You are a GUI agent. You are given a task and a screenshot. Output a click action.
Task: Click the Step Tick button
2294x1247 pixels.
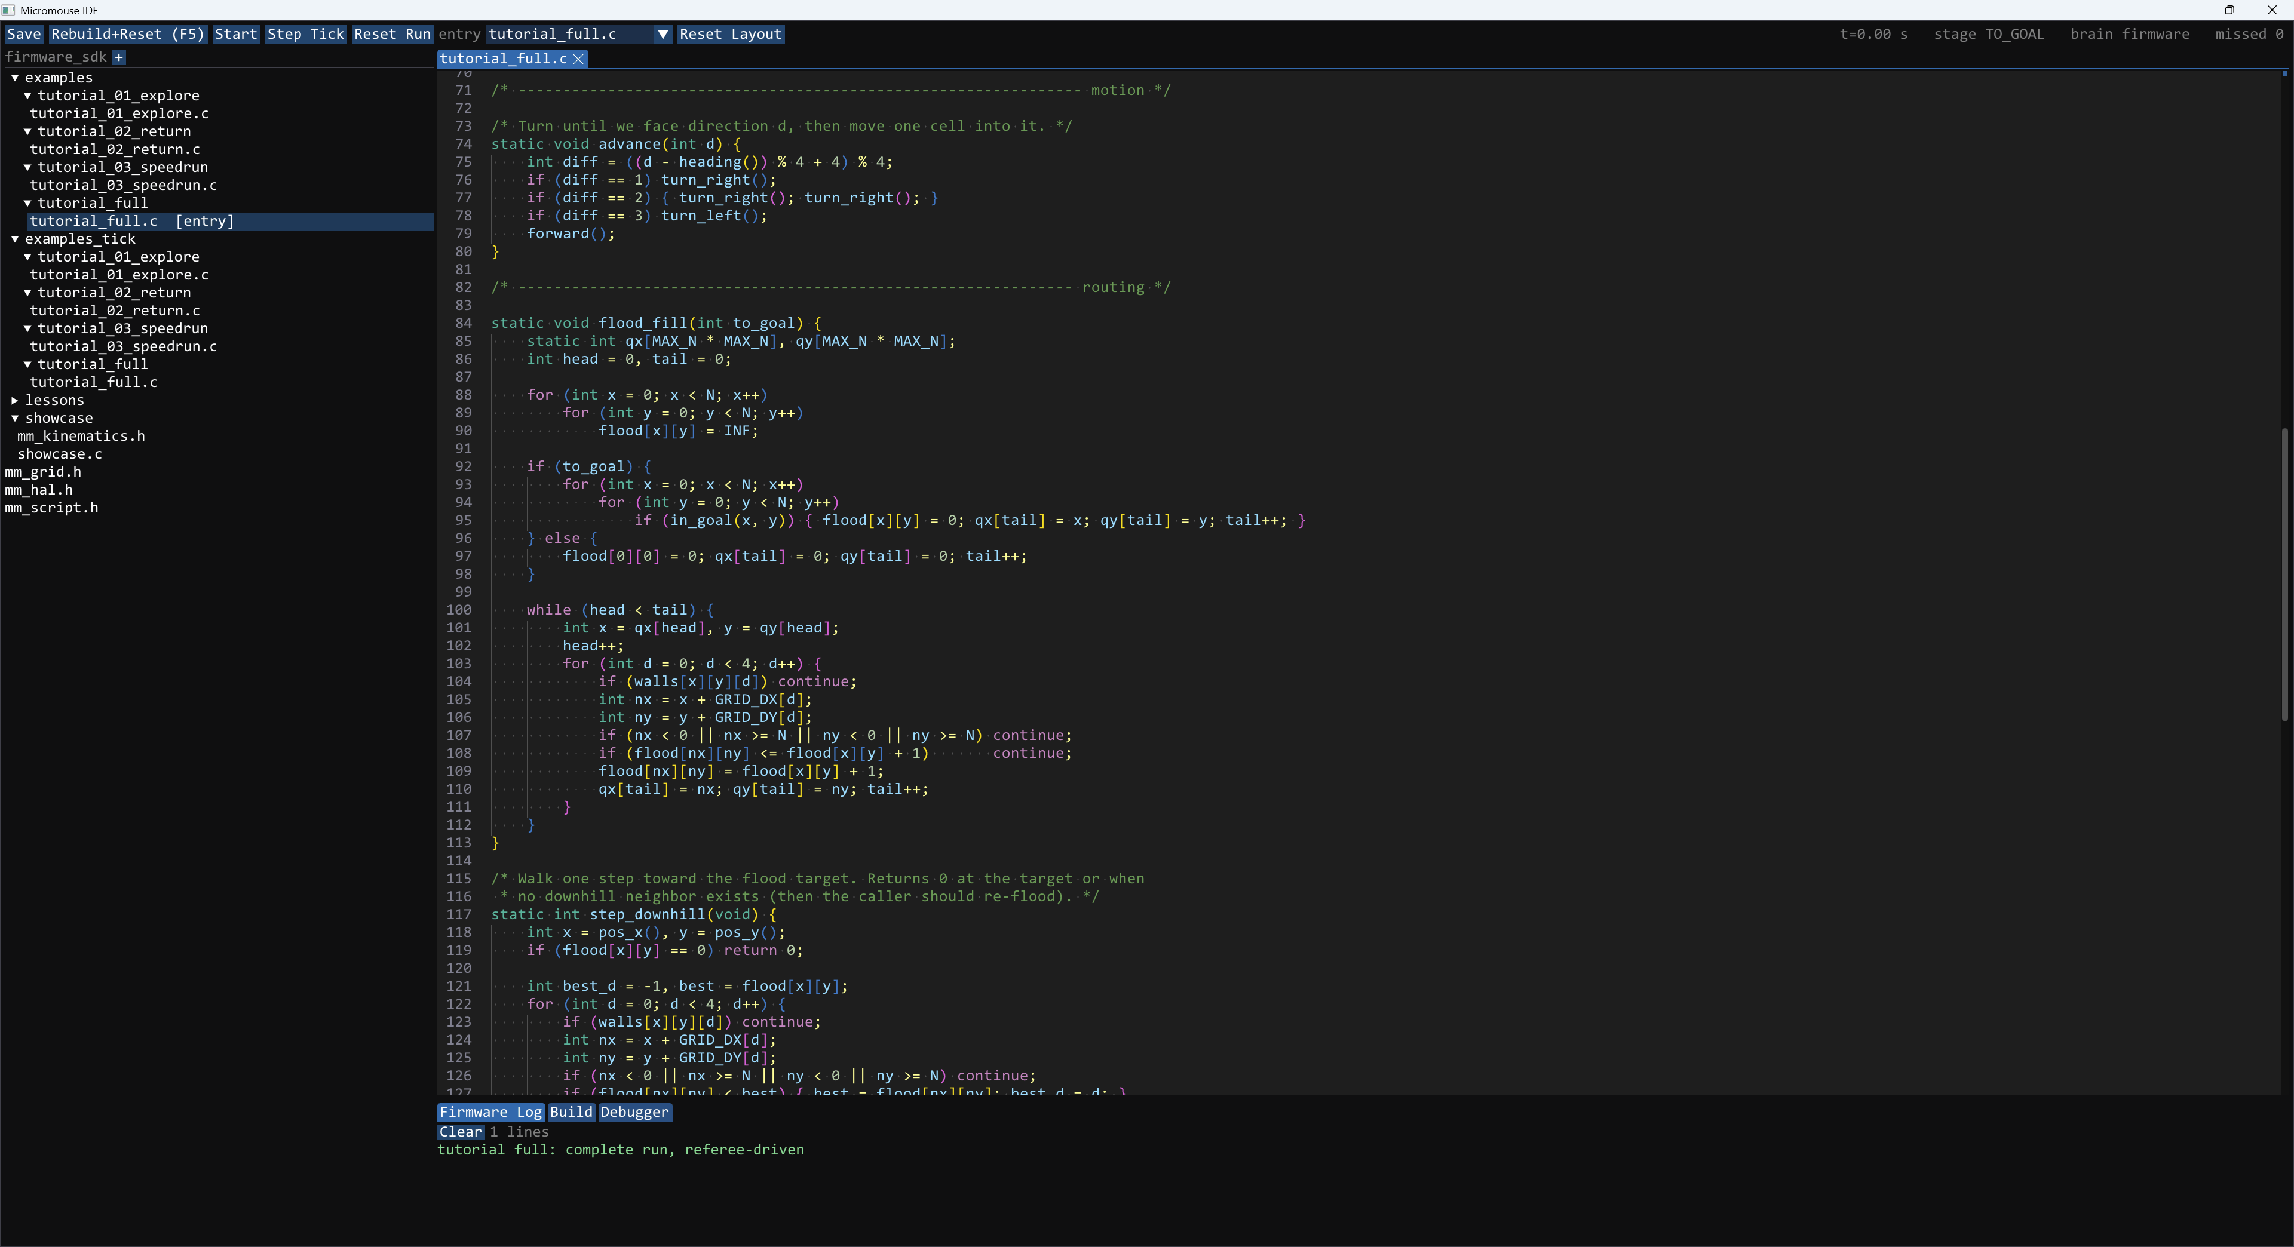pos(305,34)
